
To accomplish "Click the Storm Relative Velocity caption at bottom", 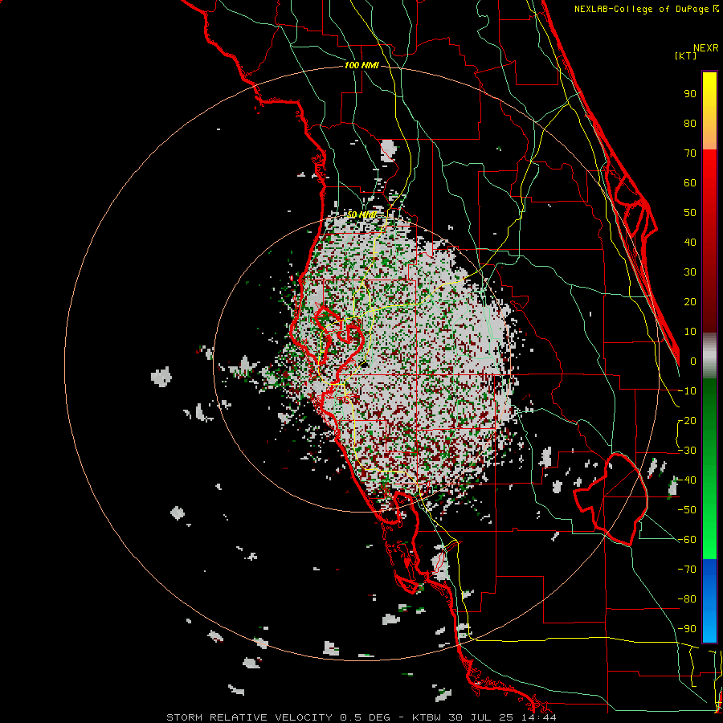I will 361,717.
